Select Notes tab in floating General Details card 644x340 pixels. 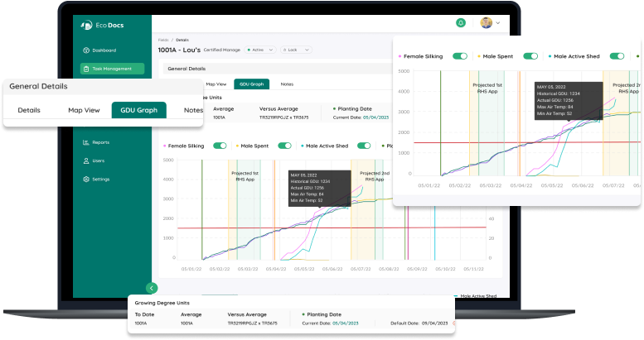tap(193, 110)
